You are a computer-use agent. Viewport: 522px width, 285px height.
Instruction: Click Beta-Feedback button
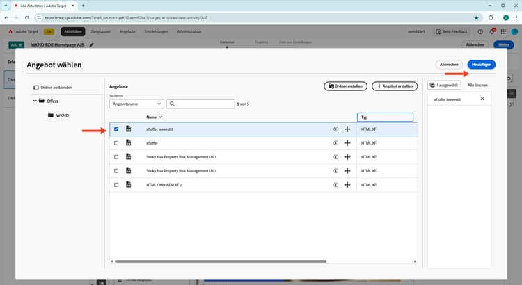[452, 31]
